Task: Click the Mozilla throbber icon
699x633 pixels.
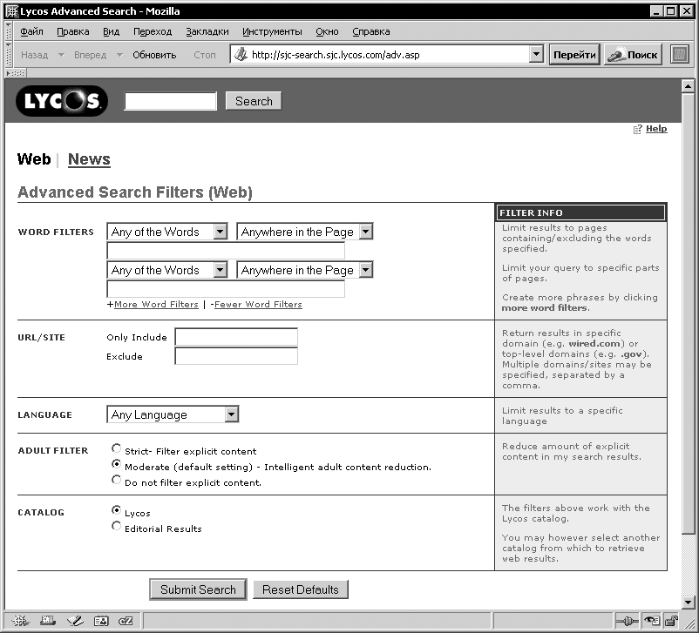Action: [679, 55]
